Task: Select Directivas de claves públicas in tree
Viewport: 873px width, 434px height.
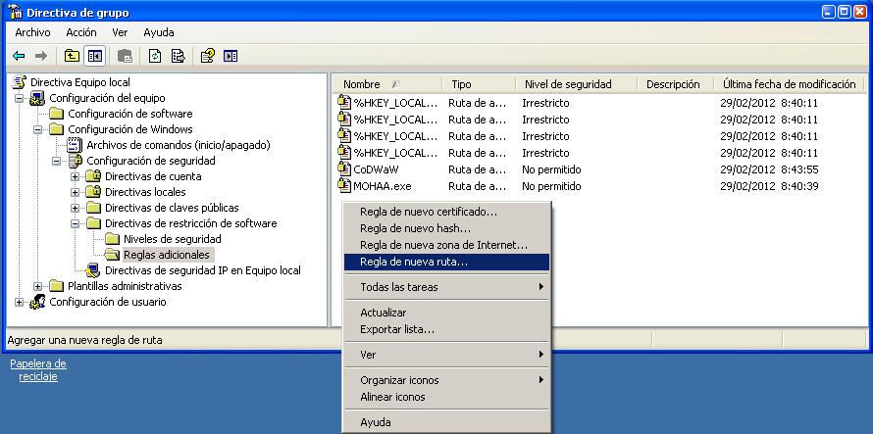Action: point(172,208)
